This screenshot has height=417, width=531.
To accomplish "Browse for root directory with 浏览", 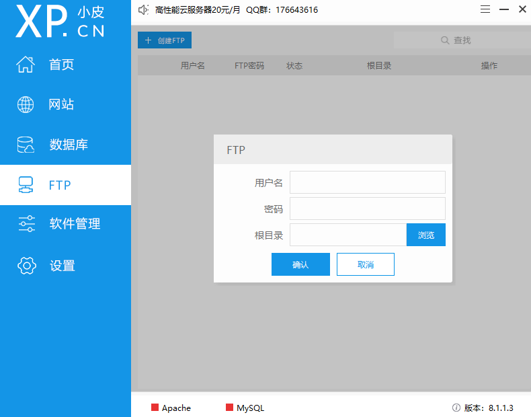I will coord(425,235).
